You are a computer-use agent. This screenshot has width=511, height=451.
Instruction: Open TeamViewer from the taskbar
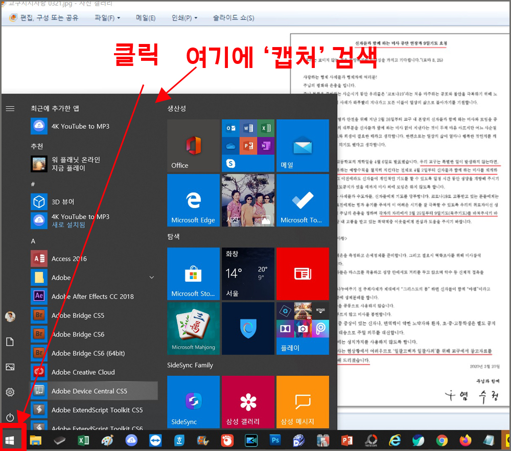pos(155,441)
